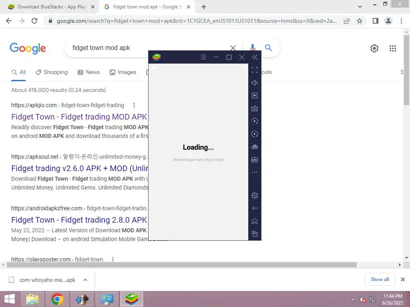Open the Chrome profile avatar menu

coord(388,21)
